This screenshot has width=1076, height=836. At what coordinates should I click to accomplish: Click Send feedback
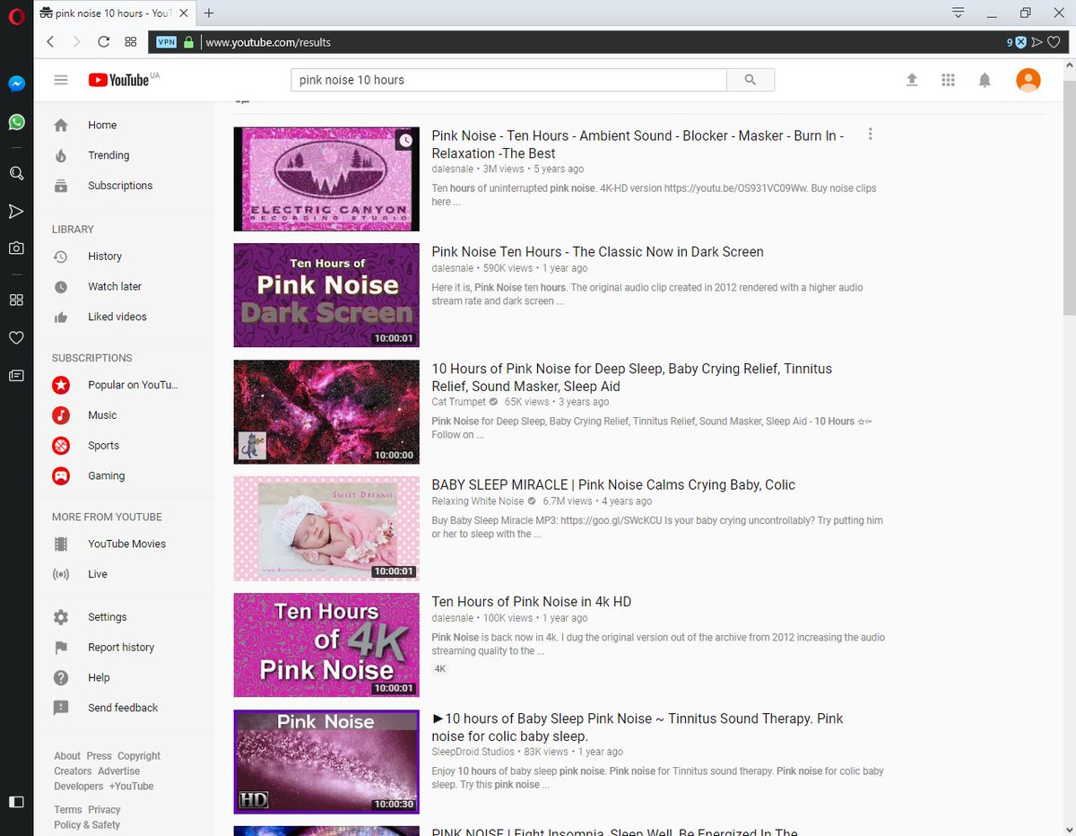point(125,708)
